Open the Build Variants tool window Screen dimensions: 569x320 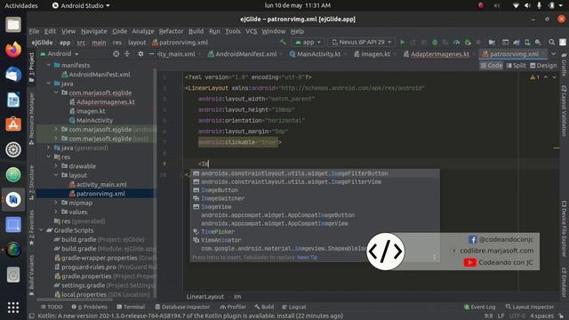[32, 275]
